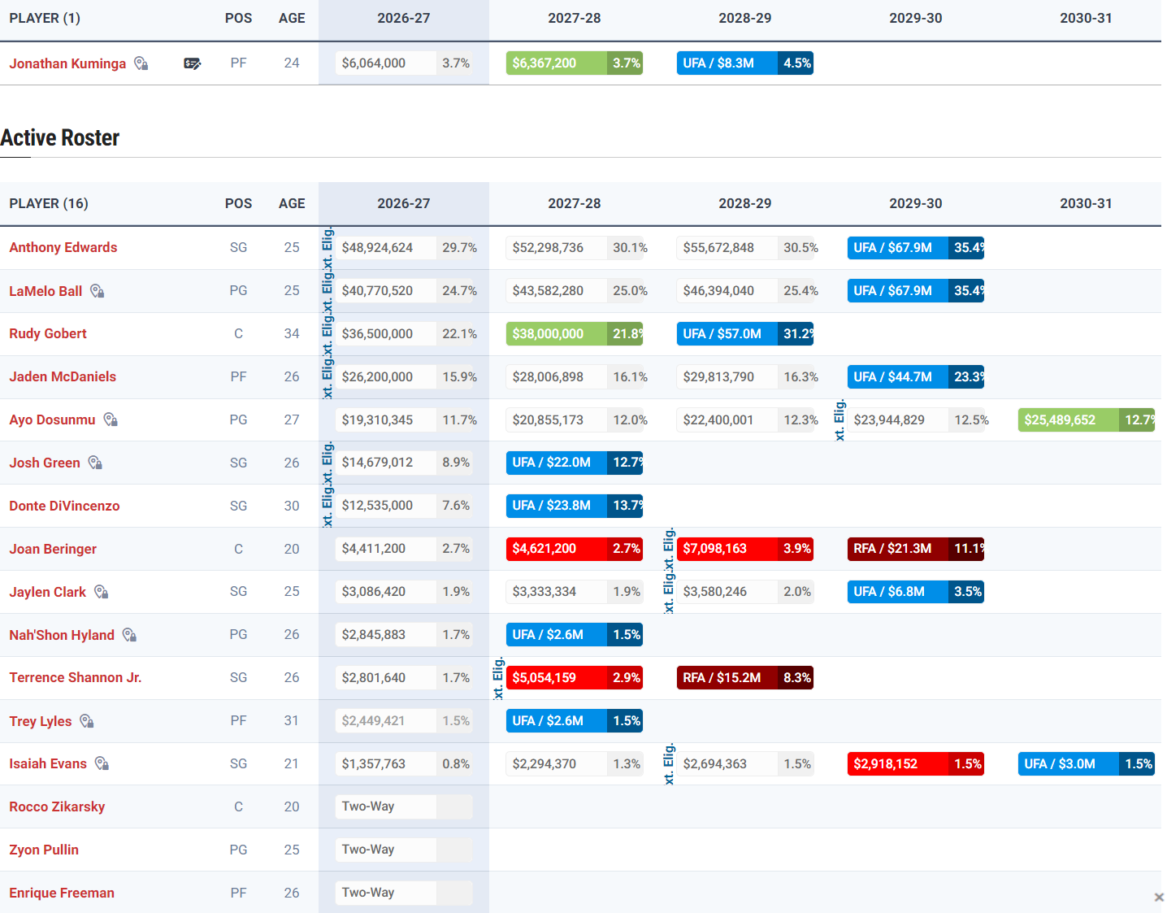Sort Active Roster table by POS header
The height and width of the screenshot is (913, 1167).
click(238, 203)
